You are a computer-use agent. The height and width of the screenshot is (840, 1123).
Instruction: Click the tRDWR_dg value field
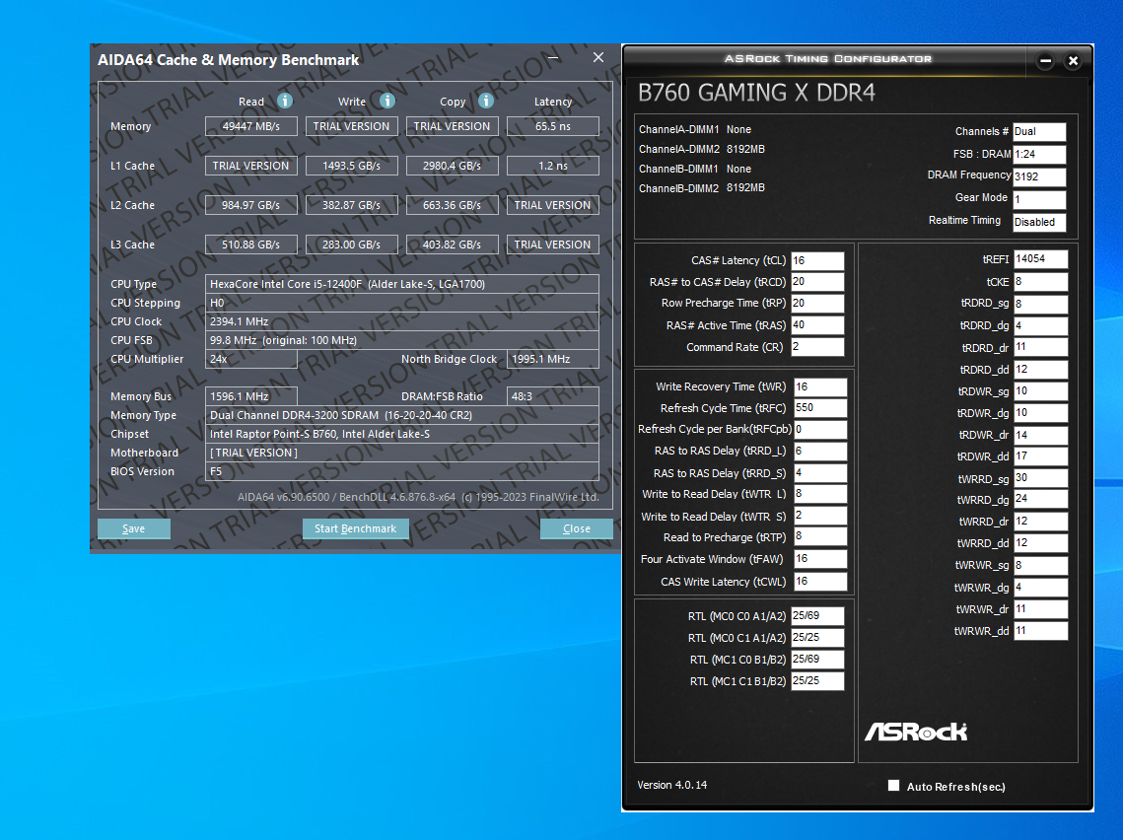pos(1040,413)
